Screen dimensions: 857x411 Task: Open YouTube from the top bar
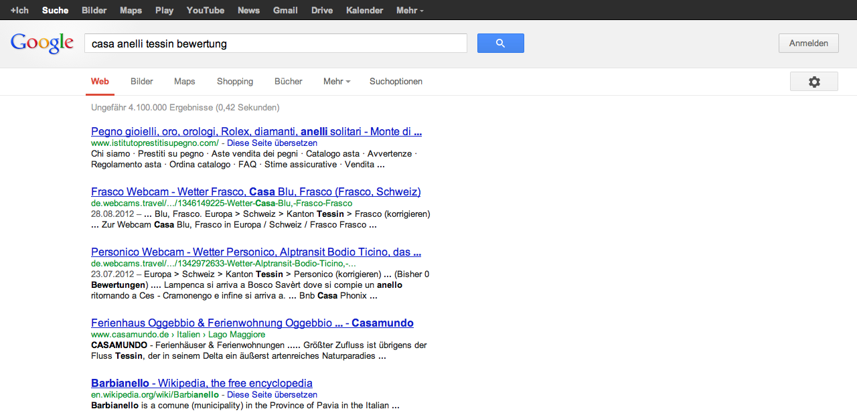click(206, 11)
